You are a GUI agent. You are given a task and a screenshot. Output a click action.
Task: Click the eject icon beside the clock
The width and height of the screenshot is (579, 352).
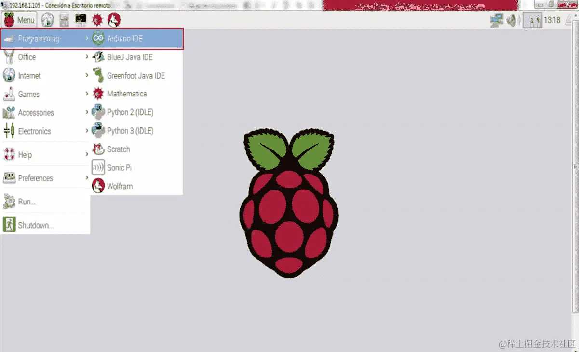pyautogui.click(x=569, y=20)
